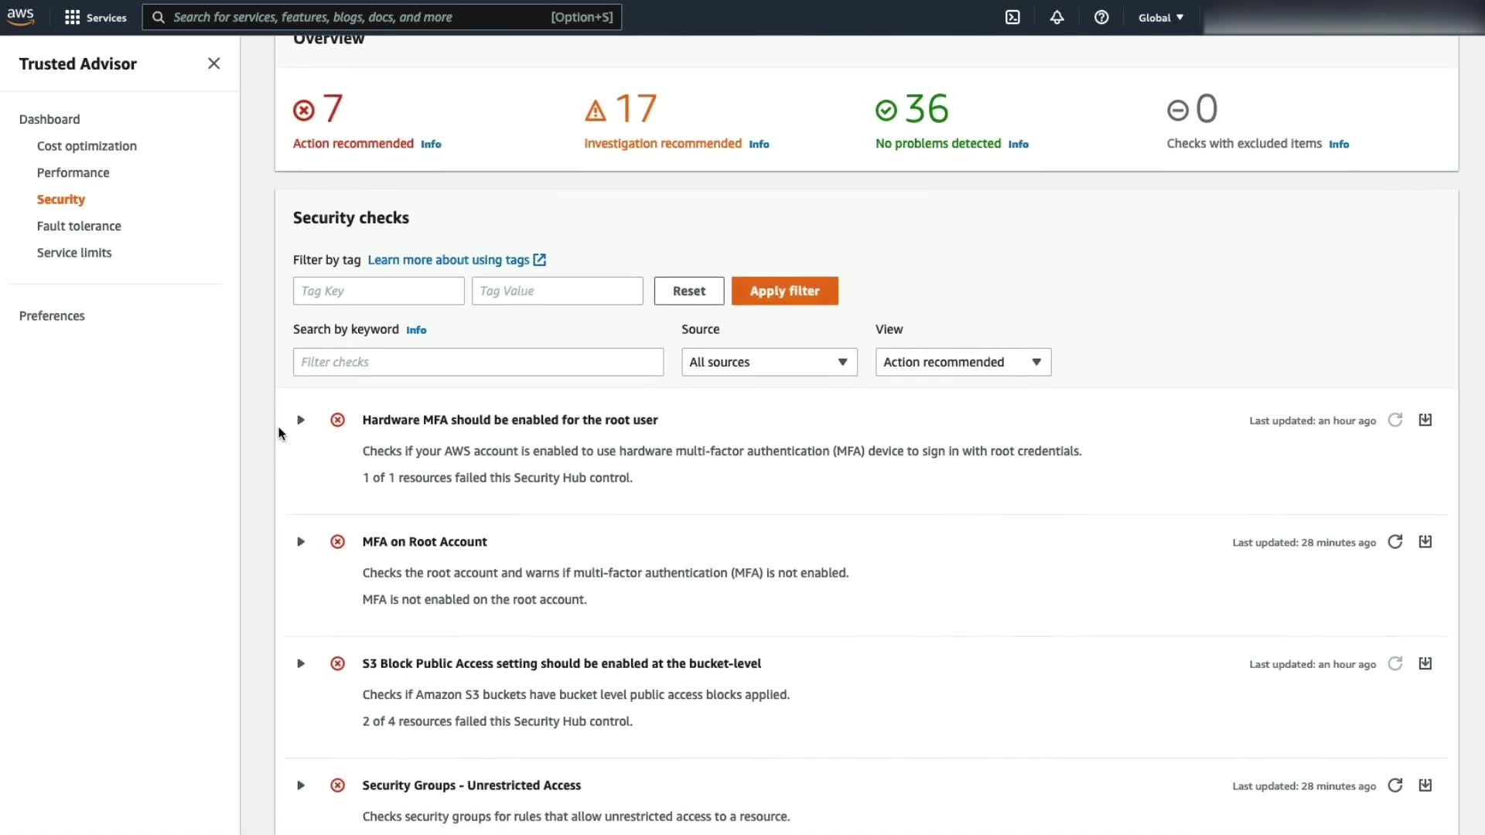Open the Action recommended View dropdown
Image resolution: width=1485 pixels, height=835 pixels.
pyautogui.click(x=963, y=362)
